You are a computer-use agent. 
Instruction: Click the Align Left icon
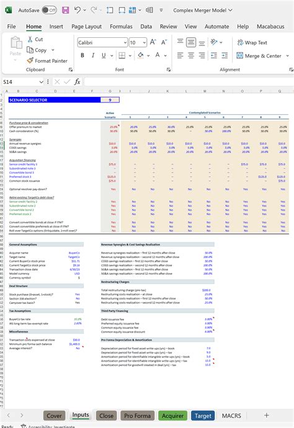click(x=180, y=56)
